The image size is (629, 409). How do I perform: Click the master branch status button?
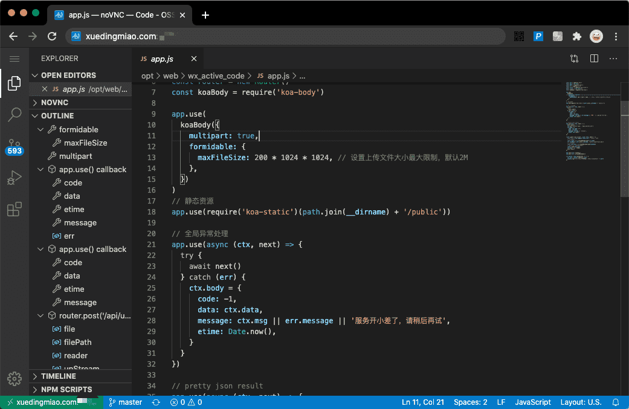tap(126, 402)
